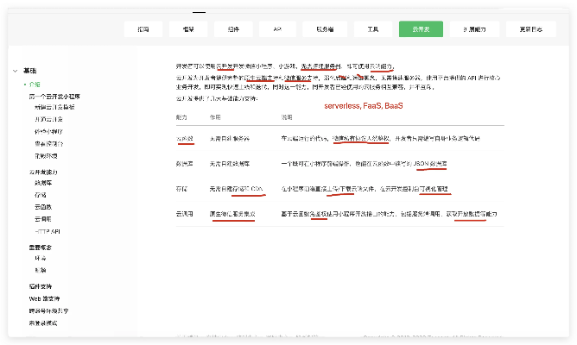
Task: Open 云函数 in the sidebar
Action: [43, 207]
